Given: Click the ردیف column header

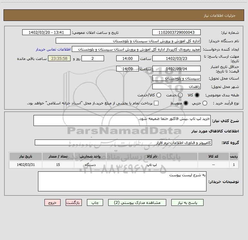Looking at the screenshot, I should click(234, 156).
